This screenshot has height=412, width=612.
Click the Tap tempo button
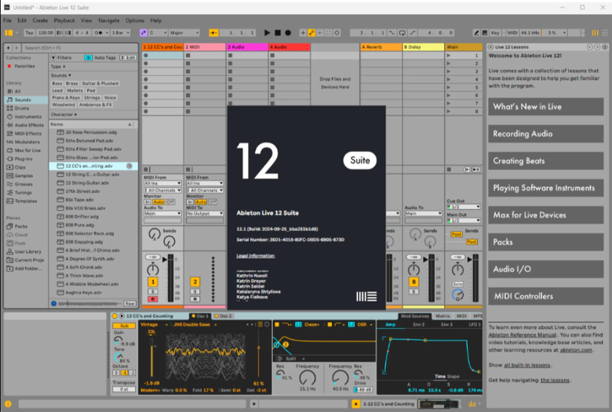point(29,33)
